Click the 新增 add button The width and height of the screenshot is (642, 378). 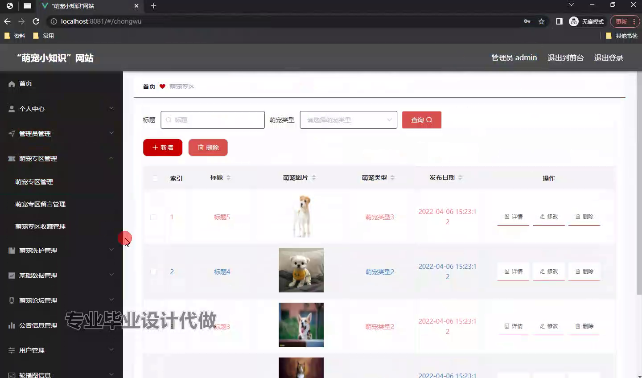click(163, 148)
